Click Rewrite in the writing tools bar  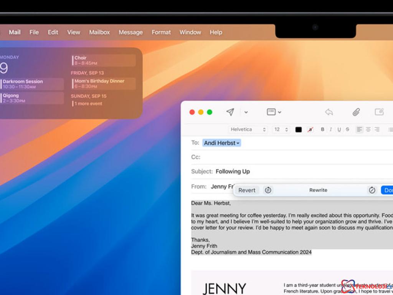click(318, 190)
